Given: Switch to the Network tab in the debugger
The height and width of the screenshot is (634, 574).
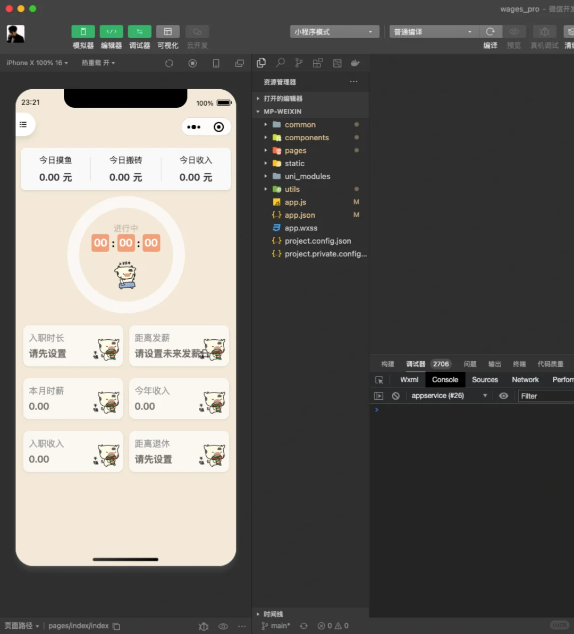Looking at the screenshot, I should point(525,380).
